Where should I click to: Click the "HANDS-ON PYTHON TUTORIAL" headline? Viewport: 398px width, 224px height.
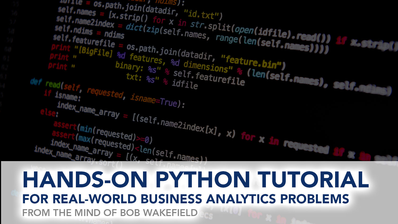[196, 180]
